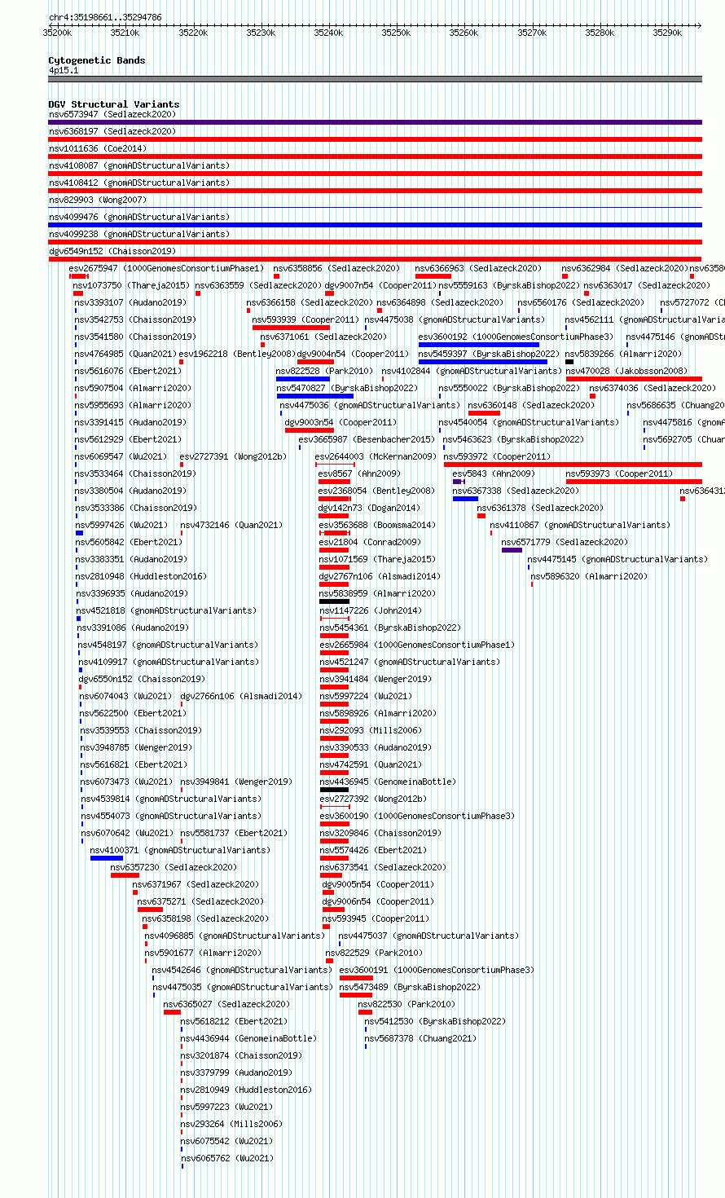Open nsv822528 (Park2010) variant

point(324,371)
